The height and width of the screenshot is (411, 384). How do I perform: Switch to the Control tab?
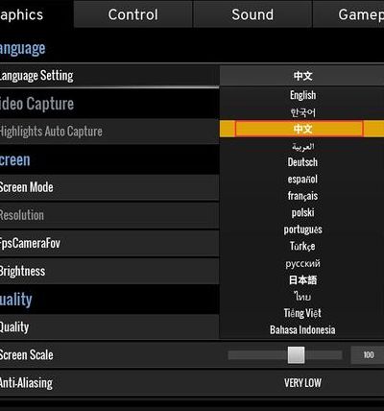[133, 14]
